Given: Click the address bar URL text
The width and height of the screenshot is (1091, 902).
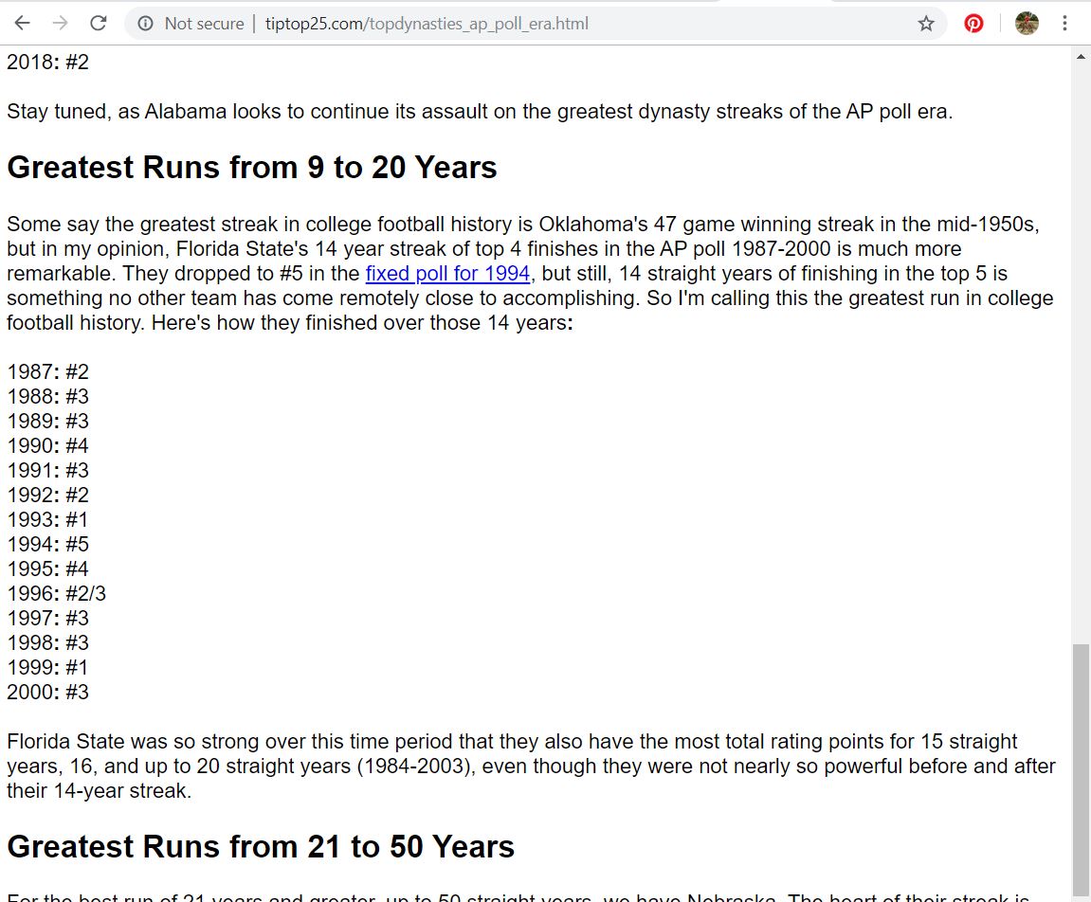Looking at the screenshot, I should coord(427,24).
